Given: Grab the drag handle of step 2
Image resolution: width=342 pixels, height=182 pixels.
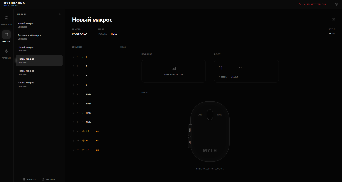Looking at the screenshot, I should [x=73, y=66].
